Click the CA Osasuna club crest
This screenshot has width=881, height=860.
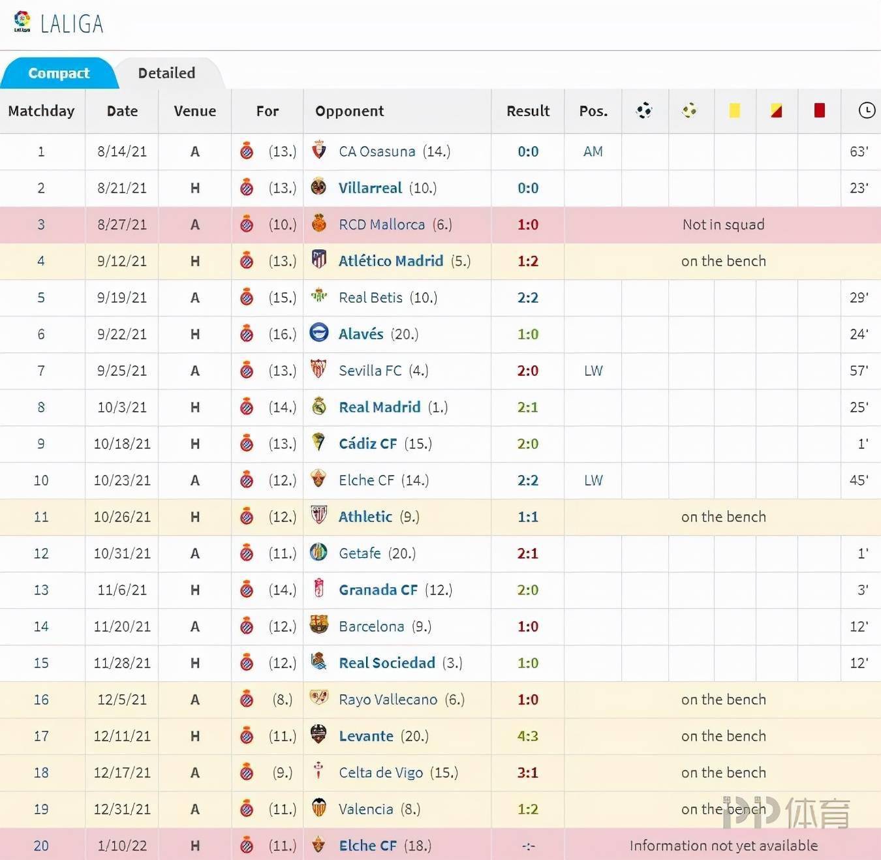point(318,150)
